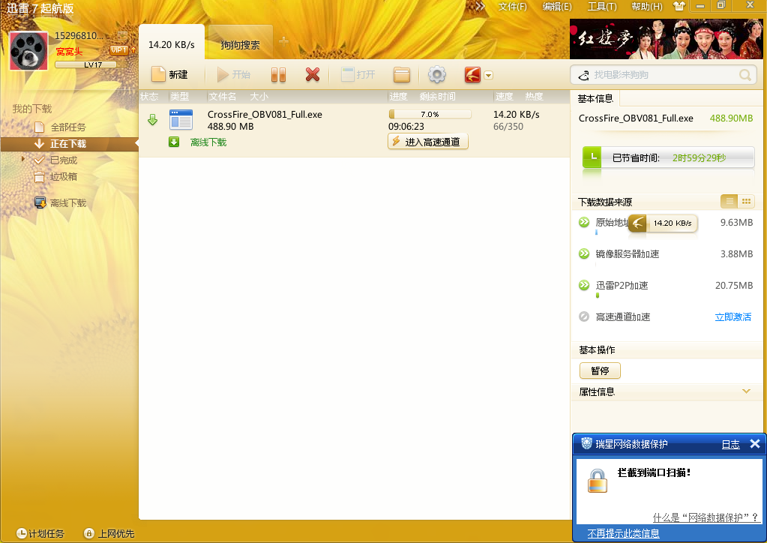Screen dimensions: 767x543
Task: Click the Start (开始) play icon
Action: coord(223,74)
